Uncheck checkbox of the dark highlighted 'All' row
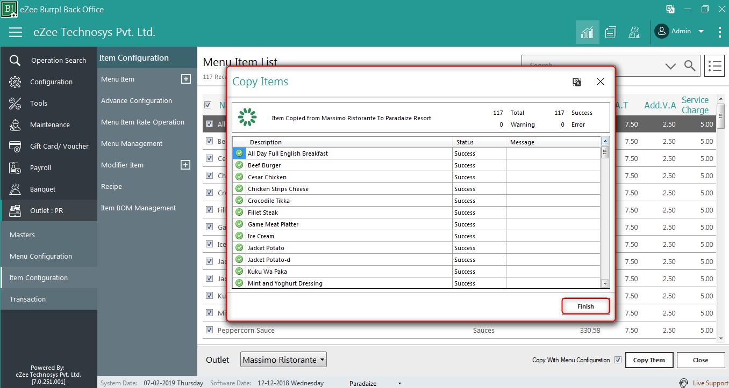Image resolution: width=729 pixels, height=388 pixels. point(210,124)
